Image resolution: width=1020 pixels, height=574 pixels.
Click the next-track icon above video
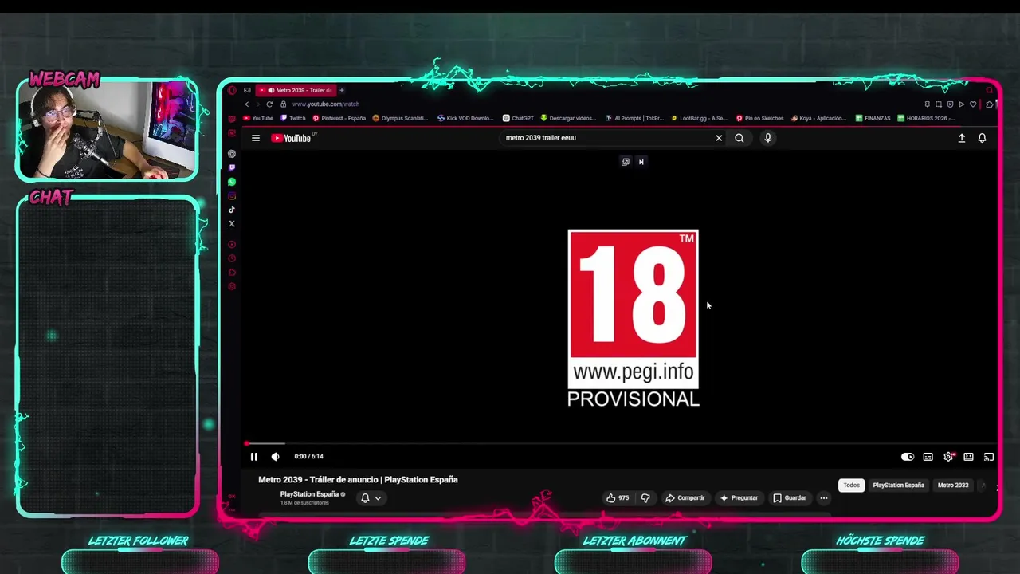[x=641, y=162]
